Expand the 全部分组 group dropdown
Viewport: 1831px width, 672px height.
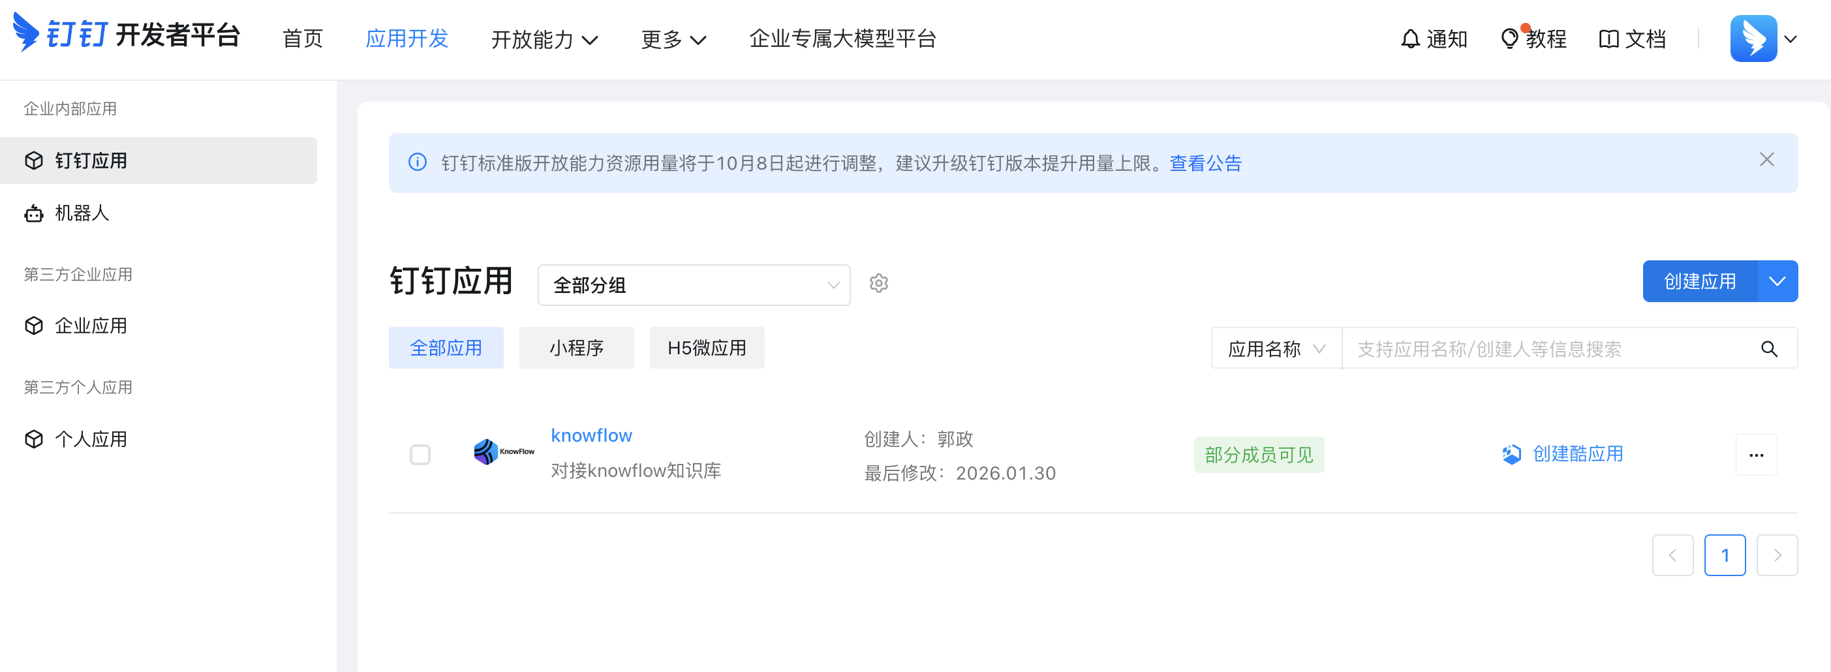coord(694,285)
